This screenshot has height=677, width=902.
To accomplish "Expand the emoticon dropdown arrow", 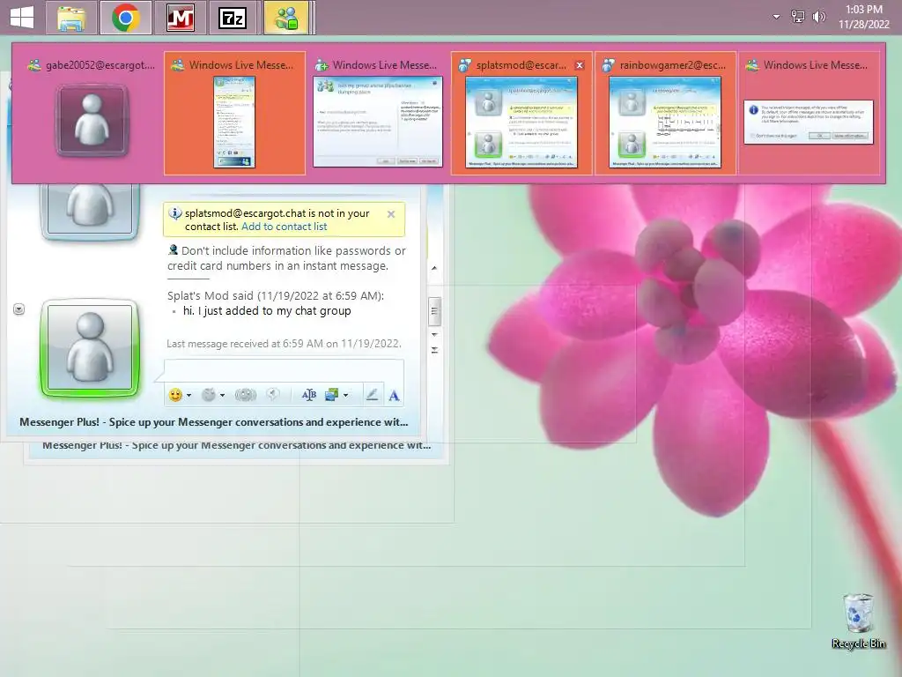I will pyautogui.click(x=189, y=396).
